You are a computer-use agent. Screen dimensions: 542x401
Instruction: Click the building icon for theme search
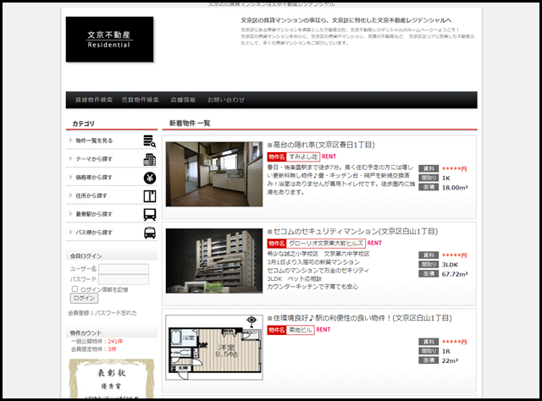click(149, 159)
